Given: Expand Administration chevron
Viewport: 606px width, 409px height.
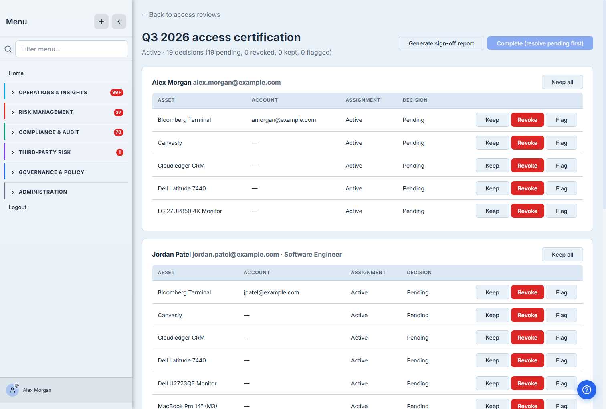Looking at the screenshot, I should pyautogui.click(x=13, y=192).
